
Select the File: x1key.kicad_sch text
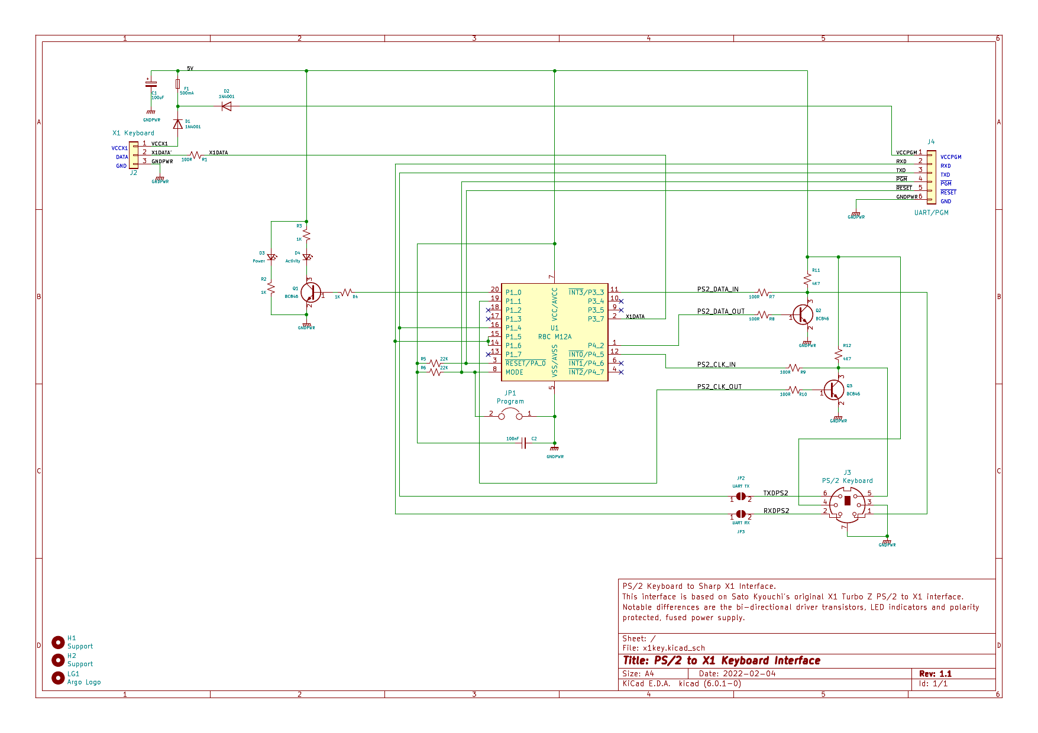click(x=664, y=648)
